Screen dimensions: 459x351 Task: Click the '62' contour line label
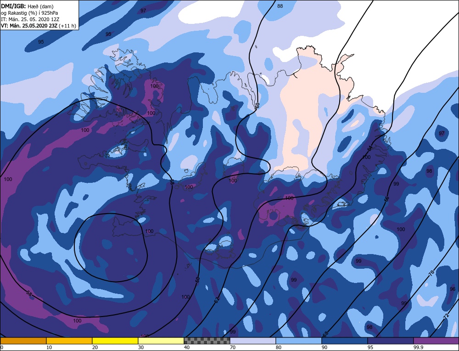click(217, 300)
